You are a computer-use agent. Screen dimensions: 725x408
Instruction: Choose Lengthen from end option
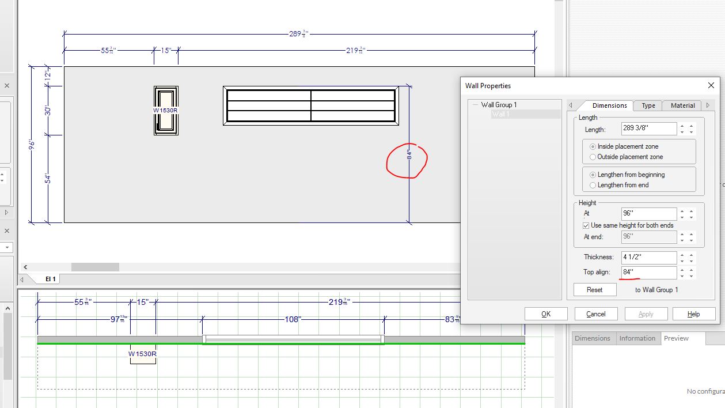click(593, 185)
